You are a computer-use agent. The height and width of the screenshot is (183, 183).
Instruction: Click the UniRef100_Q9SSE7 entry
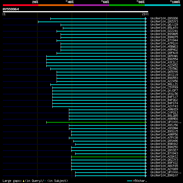164,150
